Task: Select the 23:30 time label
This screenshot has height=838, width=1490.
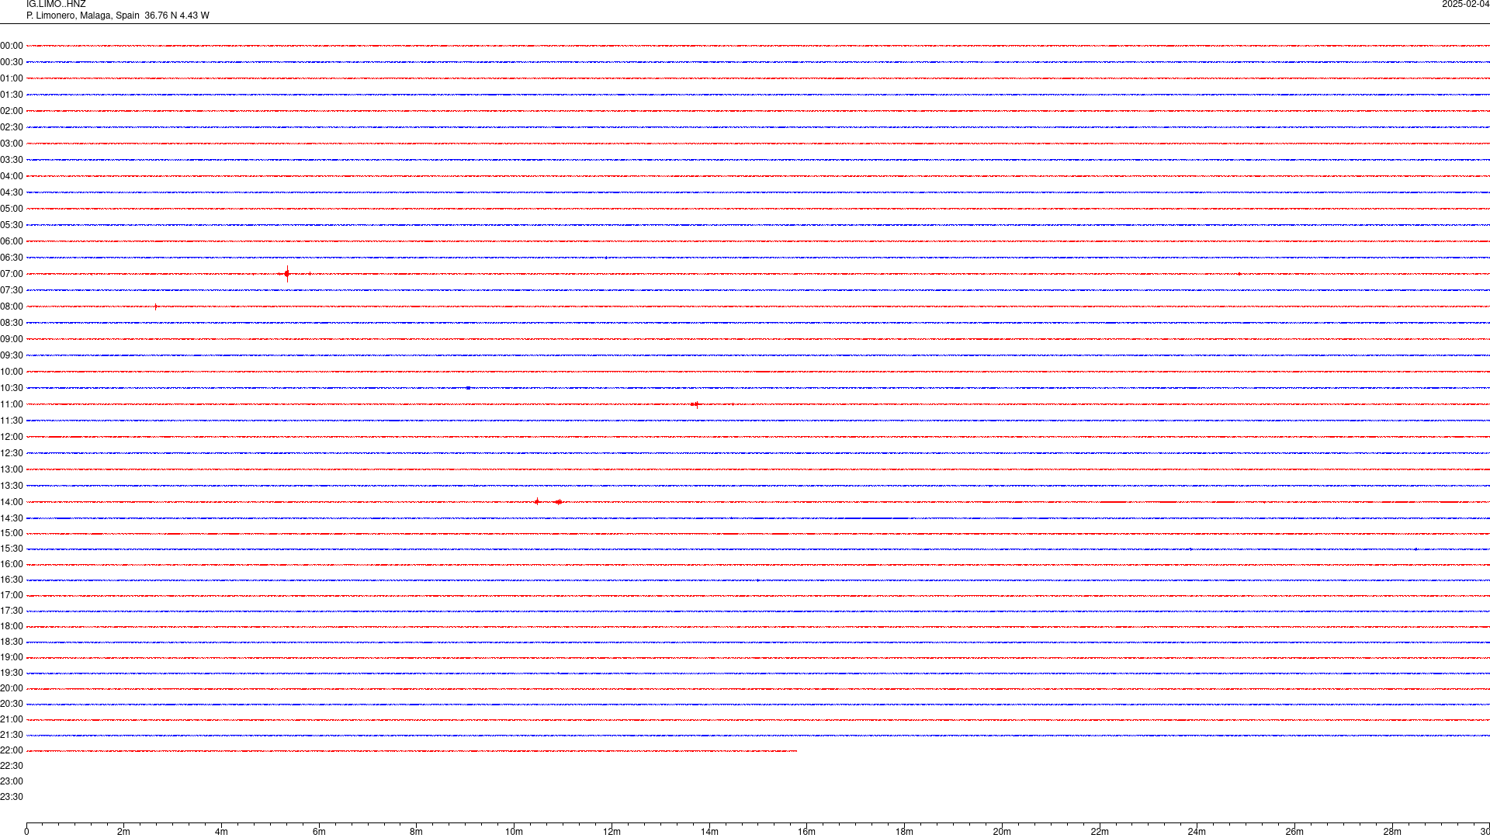Action: click(12, 797)
